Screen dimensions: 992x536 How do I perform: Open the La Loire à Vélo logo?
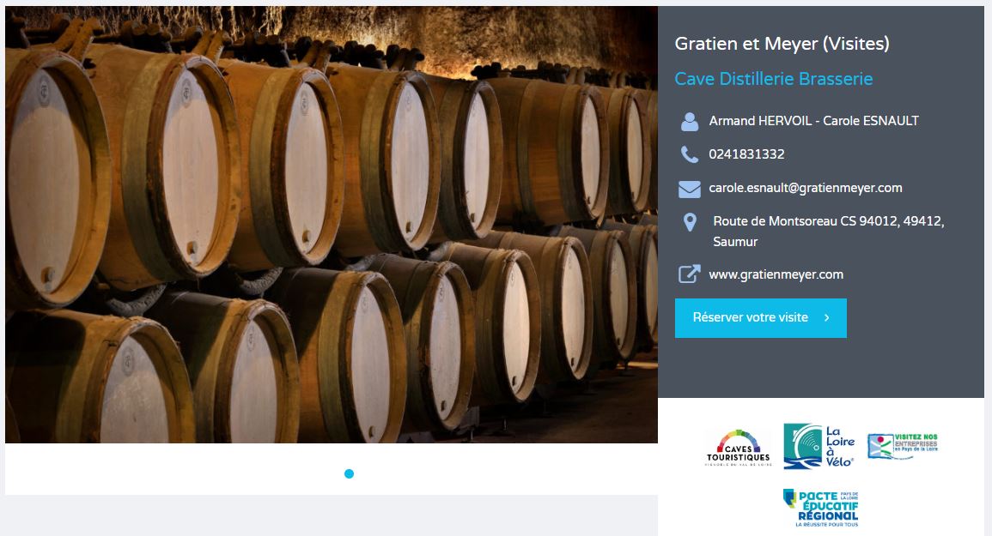(819, 446)
